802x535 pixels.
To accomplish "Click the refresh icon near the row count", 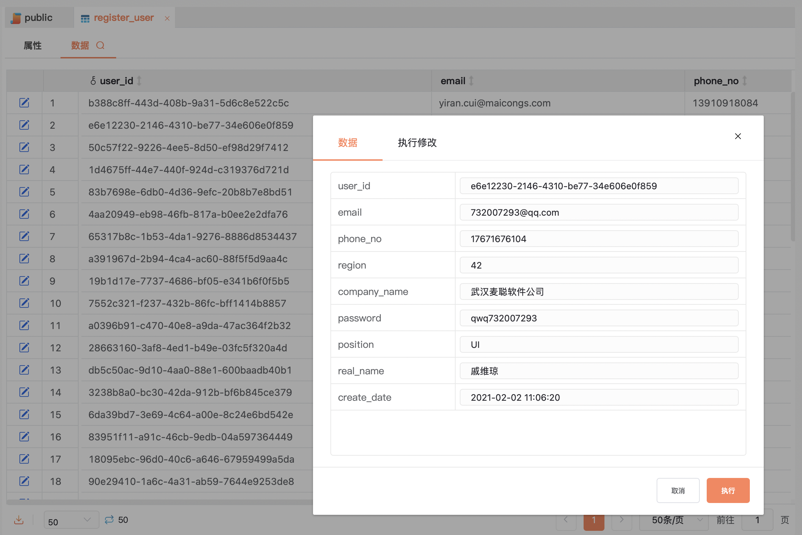I will (109, 520).
